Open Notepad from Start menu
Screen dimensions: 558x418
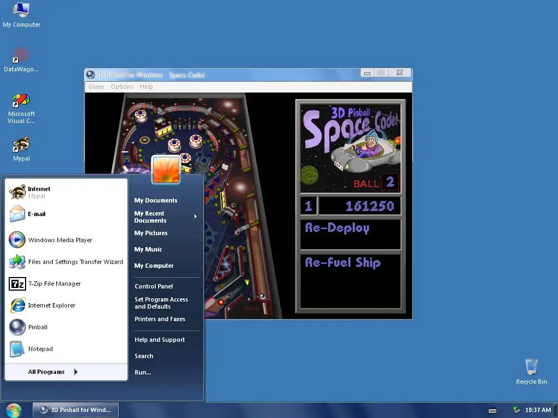[66, 349]
